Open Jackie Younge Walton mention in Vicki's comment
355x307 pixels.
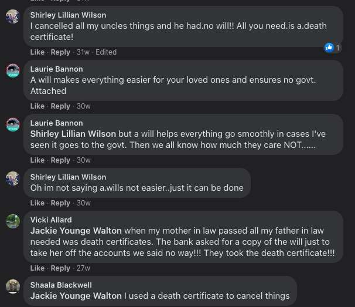(76, 231)
